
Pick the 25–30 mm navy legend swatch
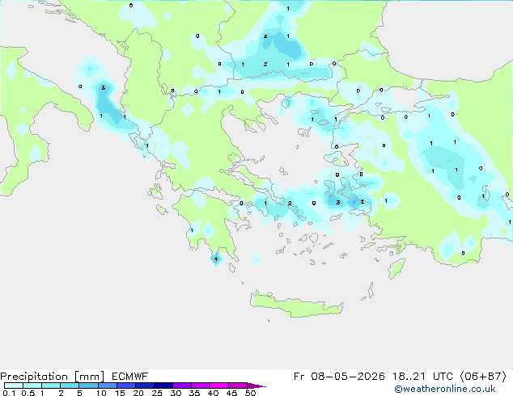[163, 385]
